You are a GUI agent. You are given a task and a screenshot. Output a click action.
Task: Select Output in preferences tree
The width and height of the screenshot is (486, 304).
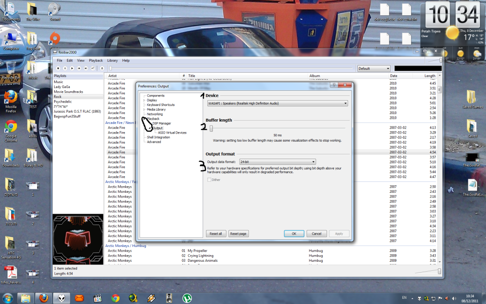click(158, 128)
